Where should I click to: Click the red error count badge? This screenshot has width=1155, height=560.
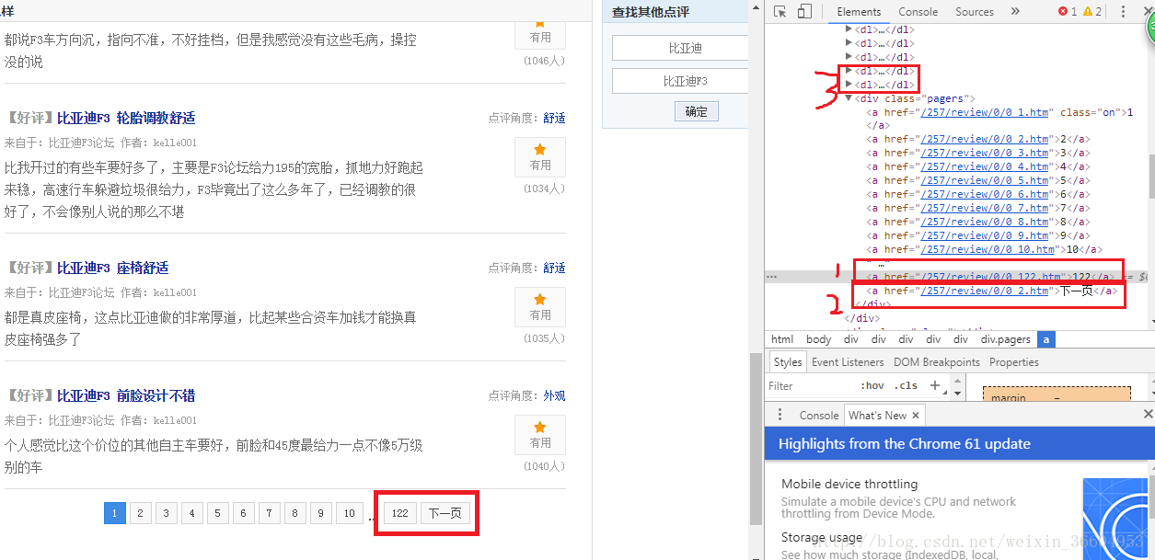tap(1066, 11)
